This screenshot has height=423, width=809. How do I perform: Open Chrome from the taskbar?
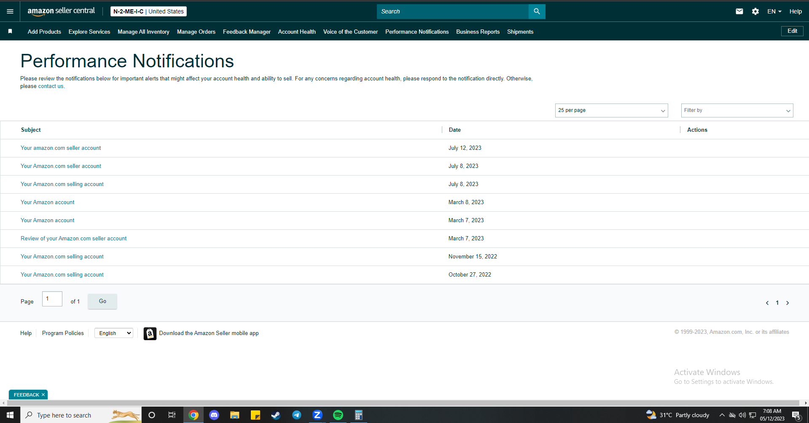[x=194, y=415]
